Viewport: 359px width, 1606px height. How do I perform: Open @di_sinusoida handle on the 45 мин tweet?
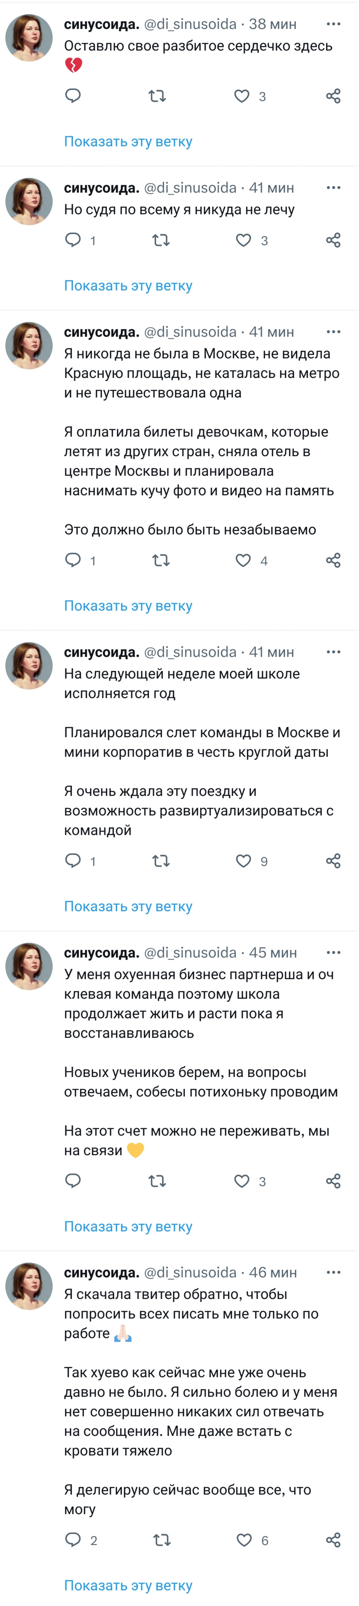point(190,953)
